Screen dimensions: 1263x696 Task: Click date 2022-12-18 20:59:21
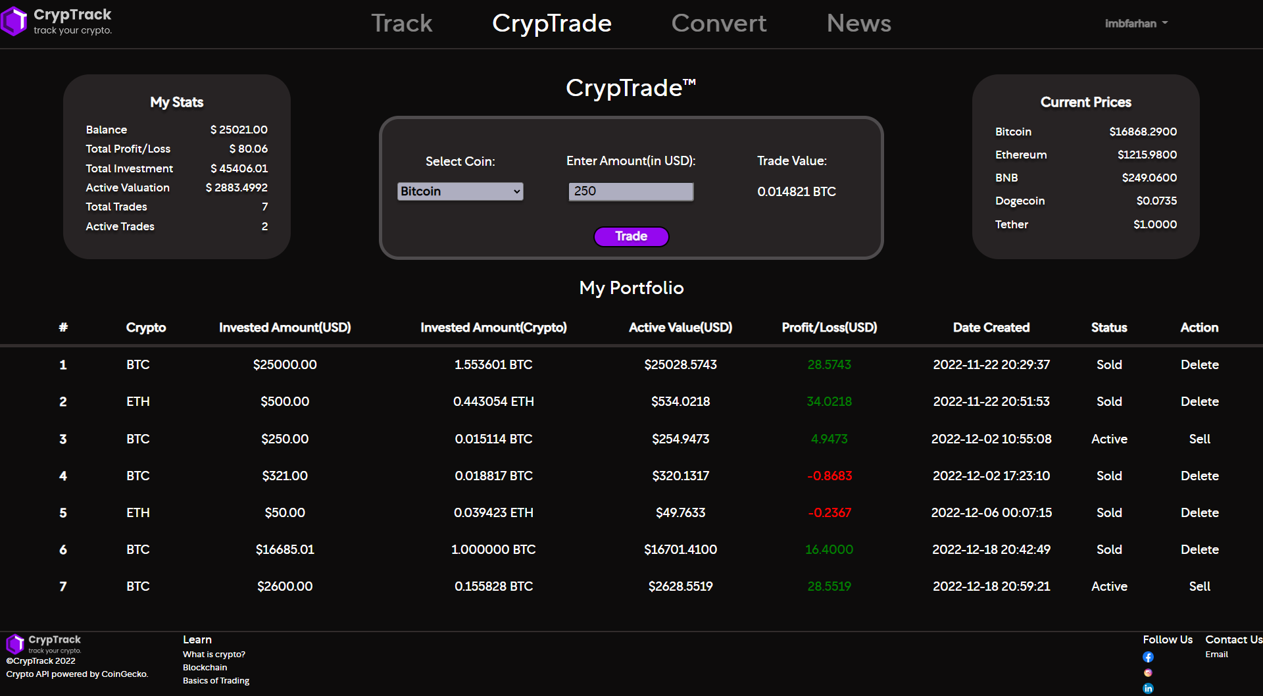[991, 586]
